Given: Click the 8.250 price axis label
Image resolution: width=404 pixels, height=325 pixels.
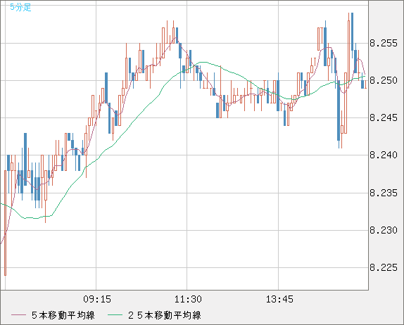Looking at the screenshot, I should click(x=384, y=80).
